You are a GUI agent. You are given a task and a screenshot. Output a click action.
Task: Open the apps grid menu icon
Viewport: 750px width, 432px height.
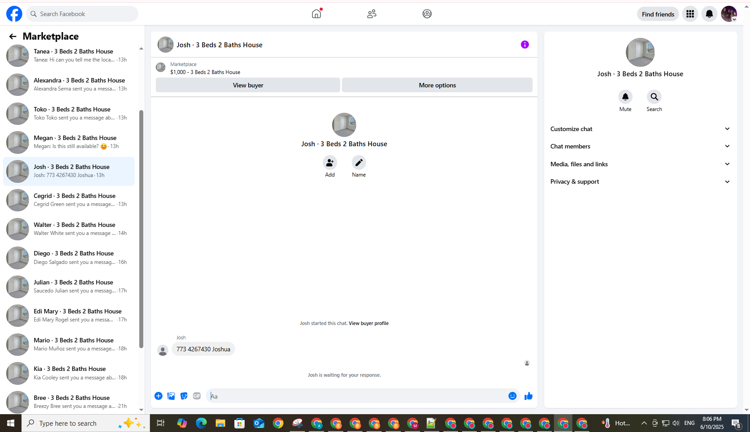pyautogui.click(x=690, y=14)
